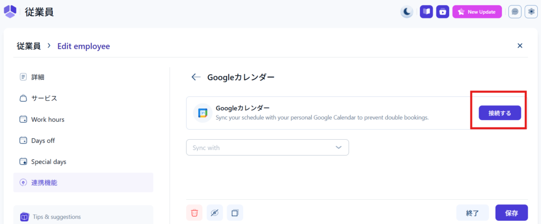
Task: Open the chat support icon
Action: pos(515,12)
